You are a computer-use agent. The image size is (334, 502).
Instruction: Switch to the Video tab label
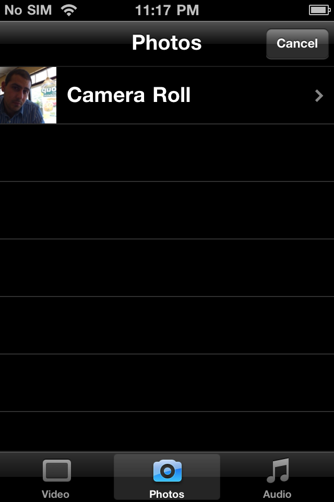(x=55, y=494)
